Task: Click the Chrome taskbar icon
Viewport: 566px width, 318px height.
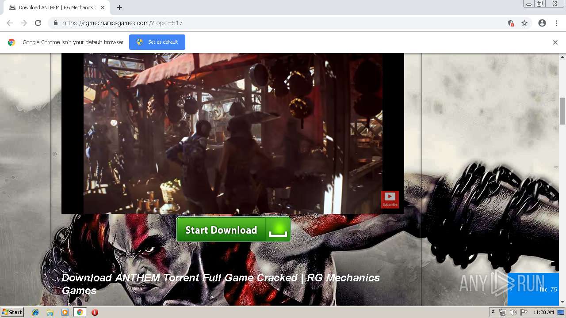Action: point(80,312)
